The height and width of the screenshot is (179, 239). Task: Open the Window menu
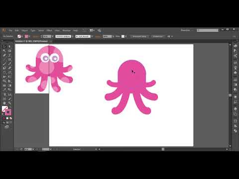(x=66, y=30)
